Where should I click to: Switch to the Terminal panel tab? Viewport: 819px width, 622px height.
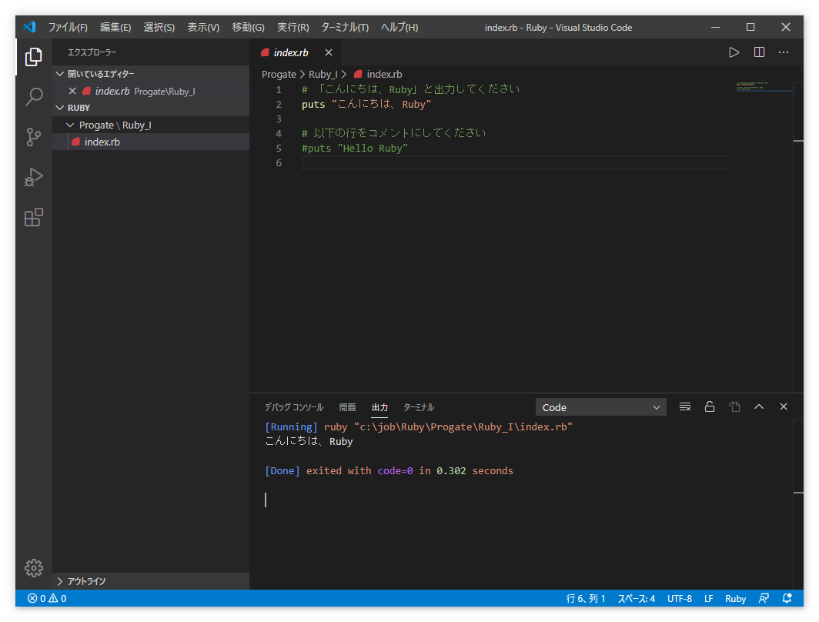pyautogui.click(x=419, y=407)
